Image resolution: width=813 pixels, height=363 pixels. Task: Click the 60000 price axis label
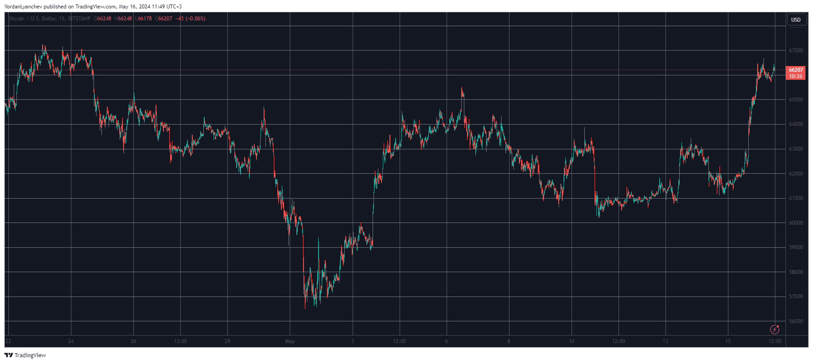click(x=796, y=223)
